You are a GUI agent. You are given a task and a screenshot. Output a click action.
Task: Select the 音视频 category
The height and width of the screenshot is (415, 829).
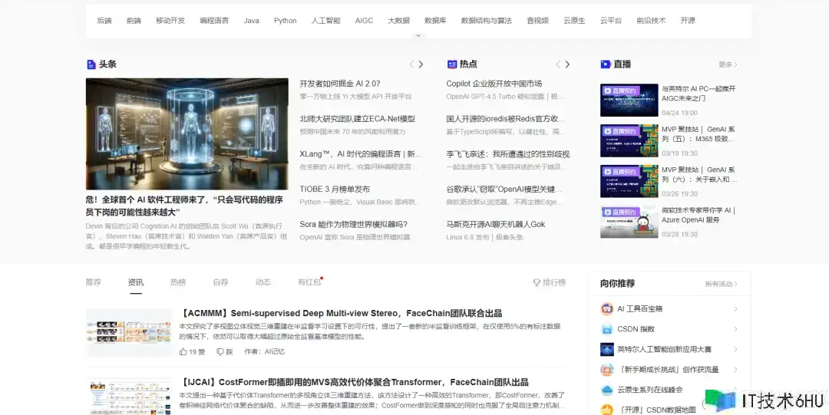[537, 21]
